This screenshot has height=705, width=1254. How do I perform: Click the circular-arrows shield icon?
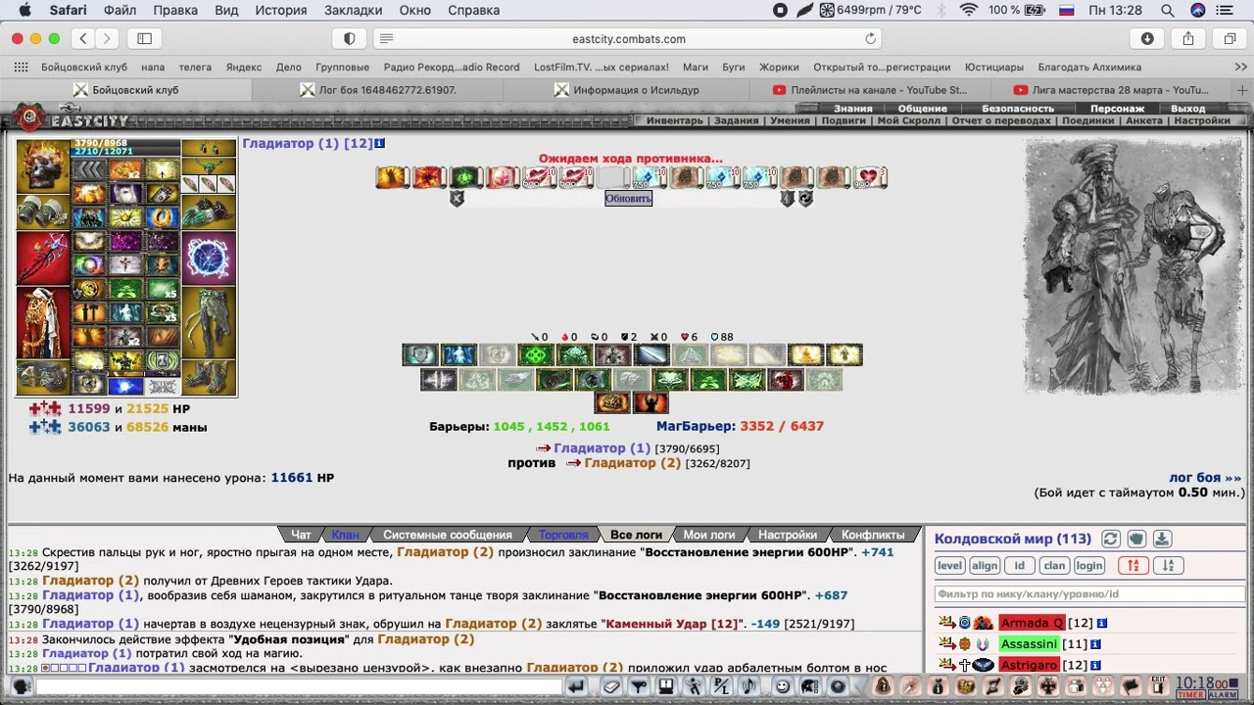coord(805,199)
